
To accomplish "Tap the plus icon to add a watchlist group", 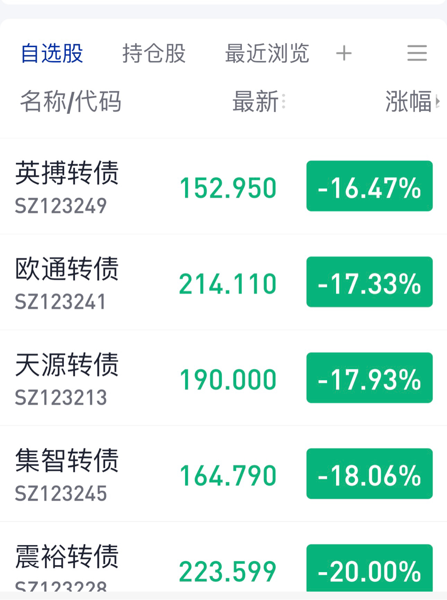I will tap(344, 53).
